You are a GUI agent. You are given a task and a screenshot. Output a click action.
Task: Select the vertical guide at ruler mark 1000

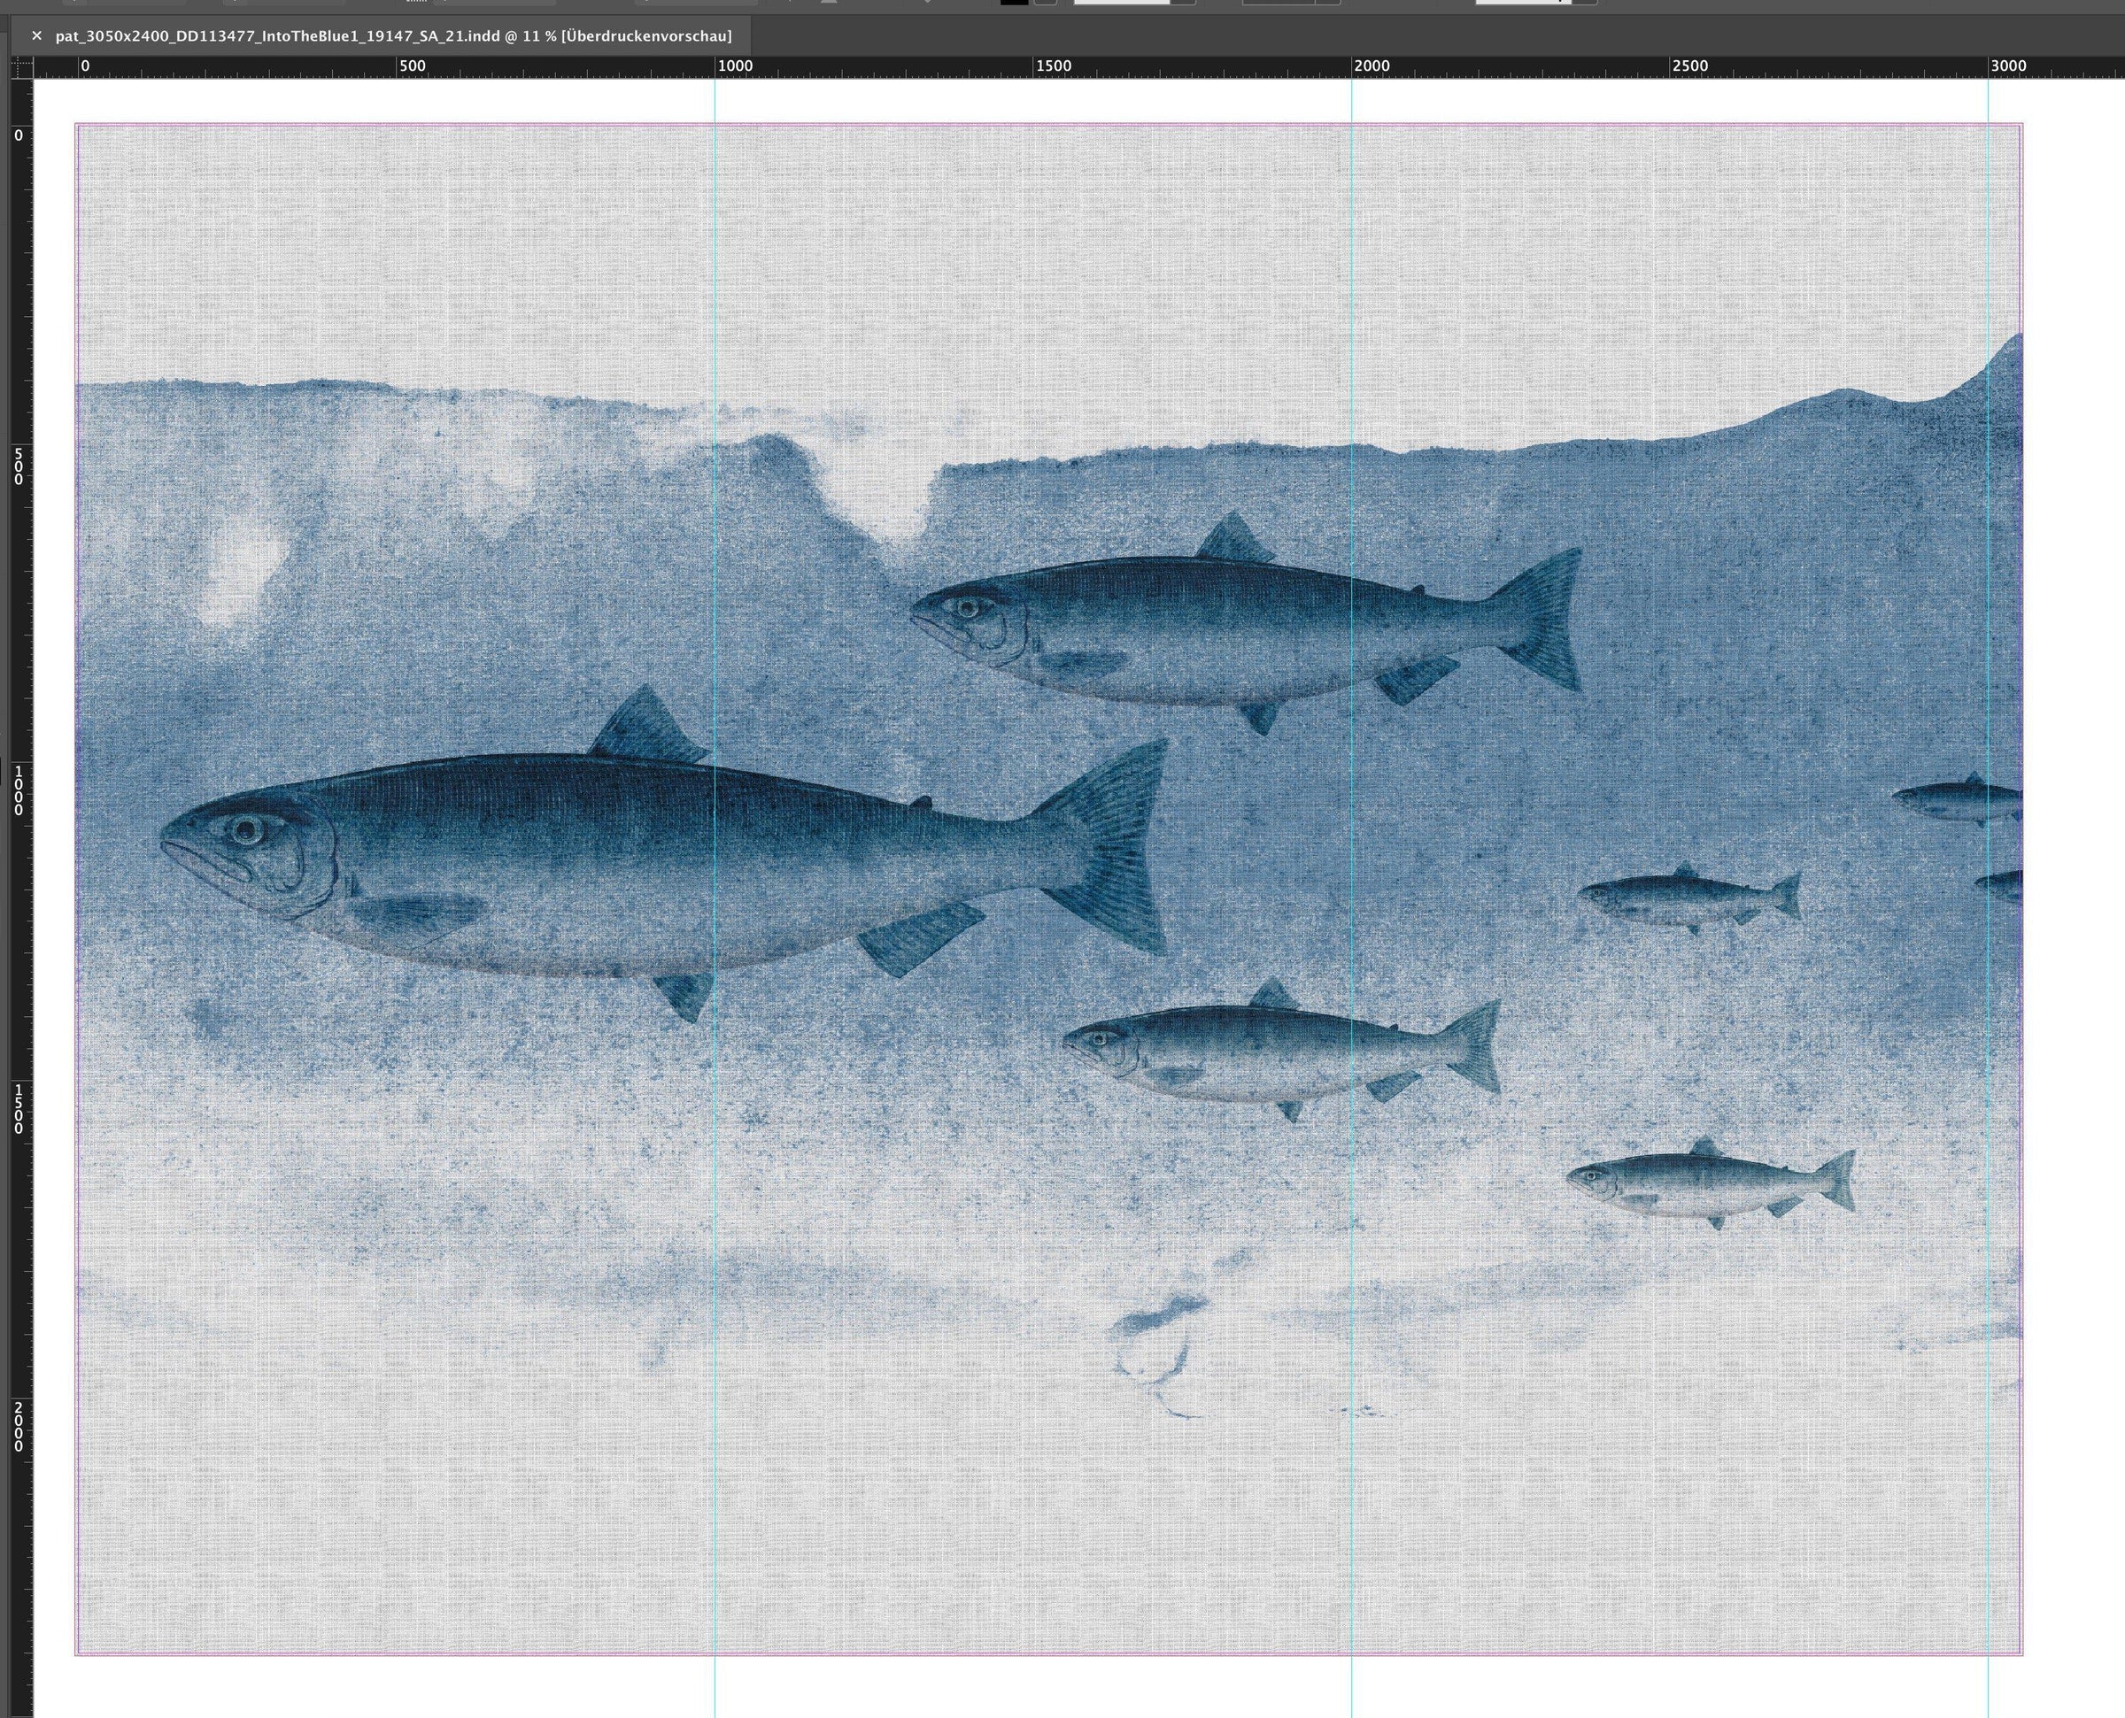click(x=715, y=898)
